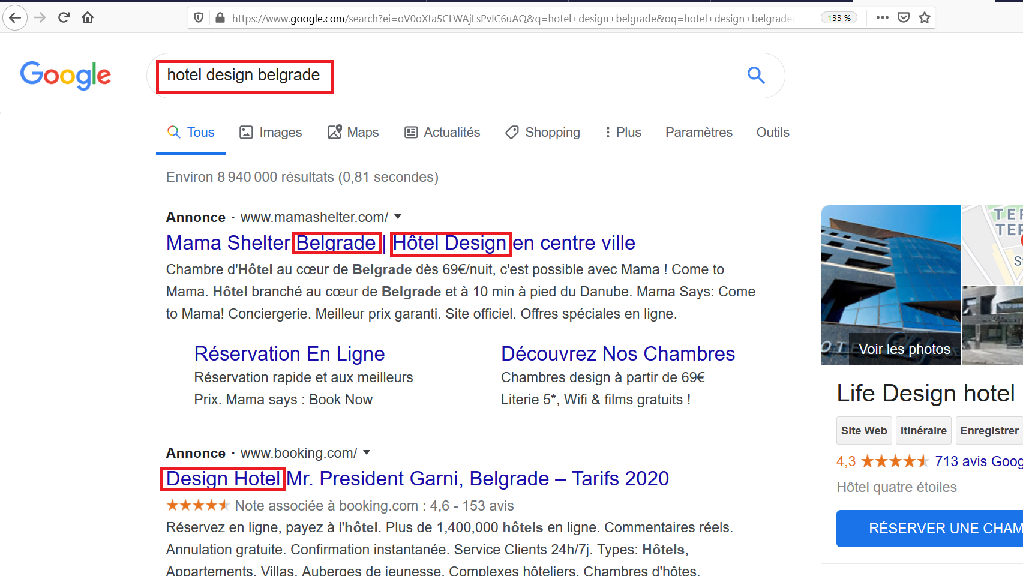This screenshot has width=1023, height=576.
Task: Reload the page with the refresh icon
Action: click(x=64, y=17)
